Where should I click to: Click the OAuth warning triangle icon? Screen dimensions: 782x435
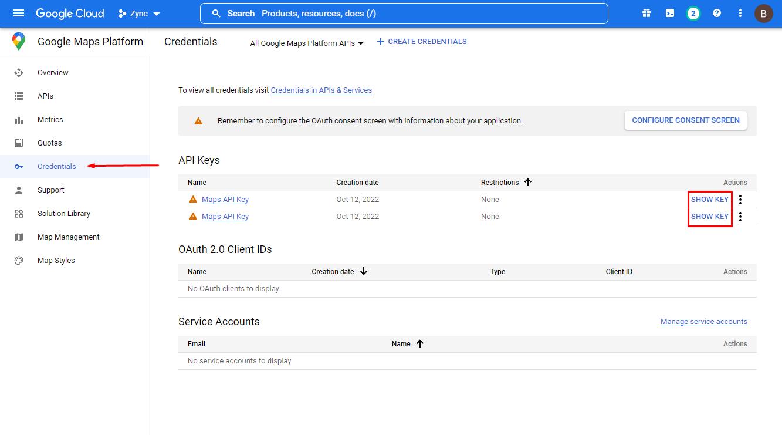click(198, 121)
